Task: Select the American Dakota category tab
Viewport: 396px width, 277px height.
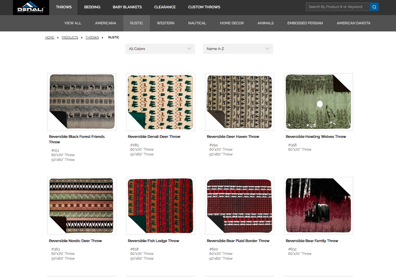Action: [x=354, y=23]
